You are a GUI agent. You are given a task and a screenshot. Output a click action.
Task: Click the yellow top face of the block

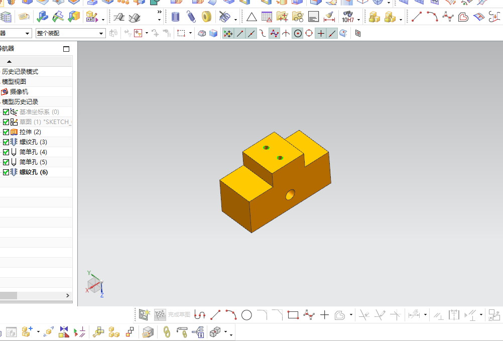273,152
